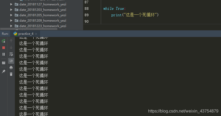Screen dimensions: 221x116
Task: Expand the date_20181205_homework_yezi folder
Action: tap(11, 15)
